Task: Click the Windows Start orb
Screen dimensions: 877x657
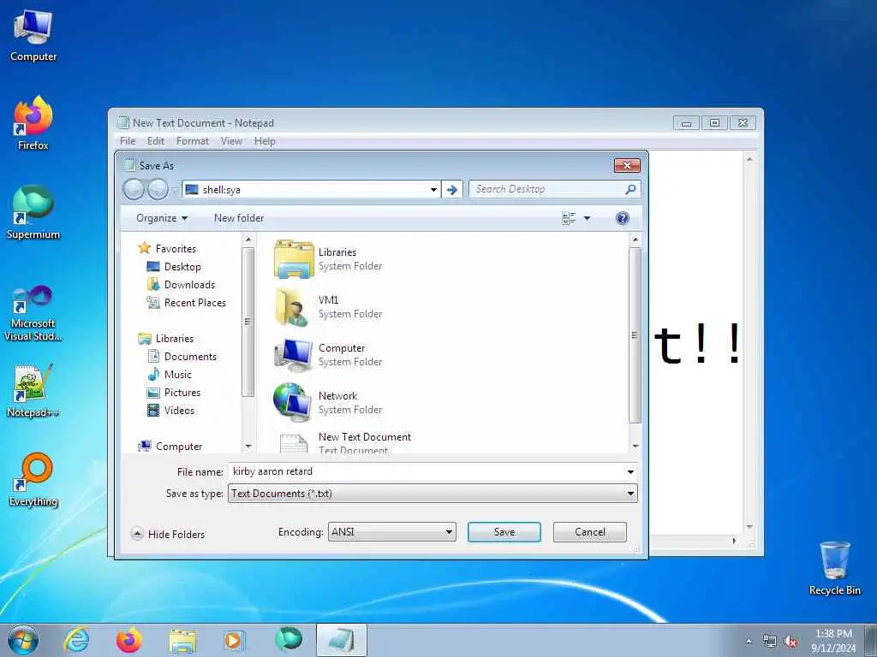Action: point(23,640)
